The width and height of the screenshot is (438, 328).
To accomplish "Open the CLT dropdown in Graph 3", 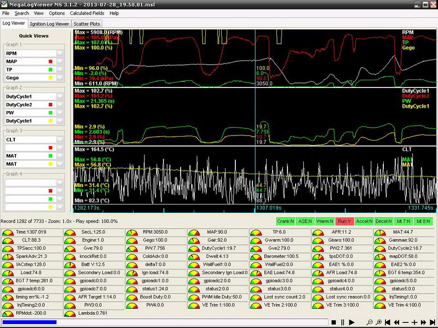I will coord(60,139).
